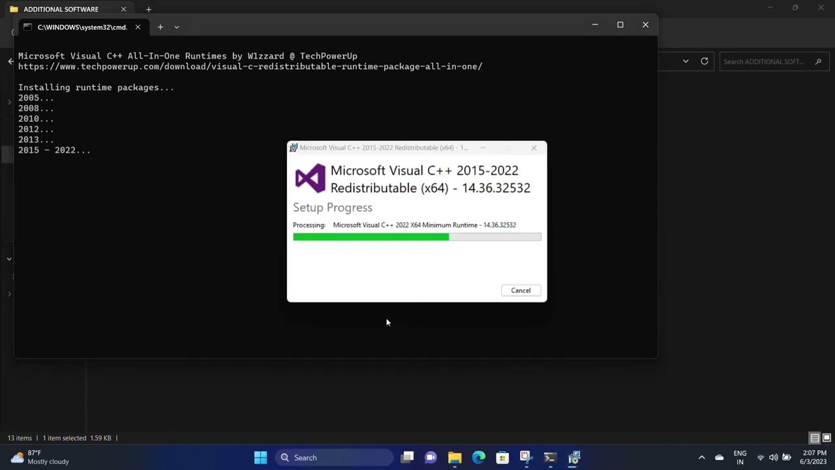The height and width of the screenshot is (470, 835).
Task: Click '13 items' in the status bar
Action: (20, 438)
